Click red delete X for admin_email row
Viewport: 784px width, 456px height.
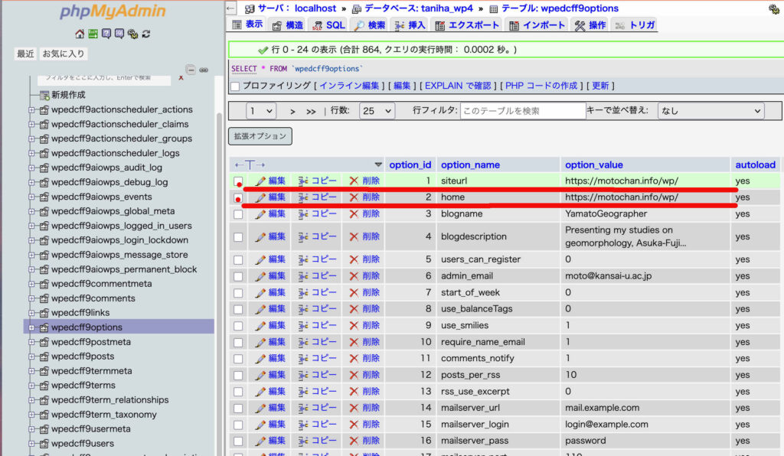(x=354, y=276)
